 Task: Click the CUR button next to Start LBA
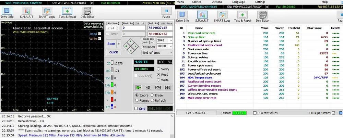coord(138,23)
